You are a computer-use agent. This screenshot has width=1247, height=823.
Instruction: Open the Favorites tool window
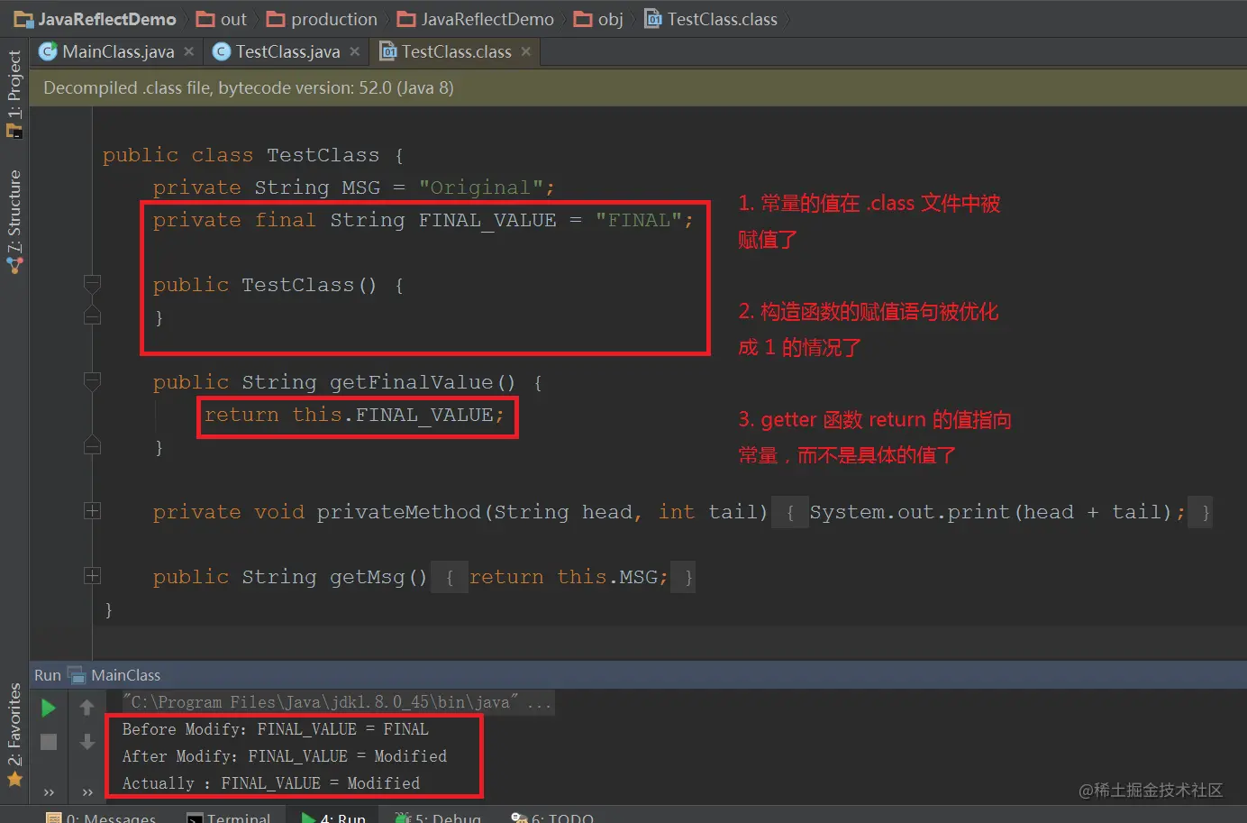click(14, 734)
